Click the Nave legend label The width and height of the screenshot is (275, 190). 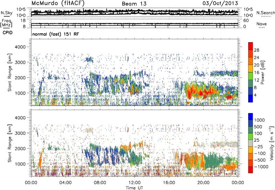(x=262, y=24)
